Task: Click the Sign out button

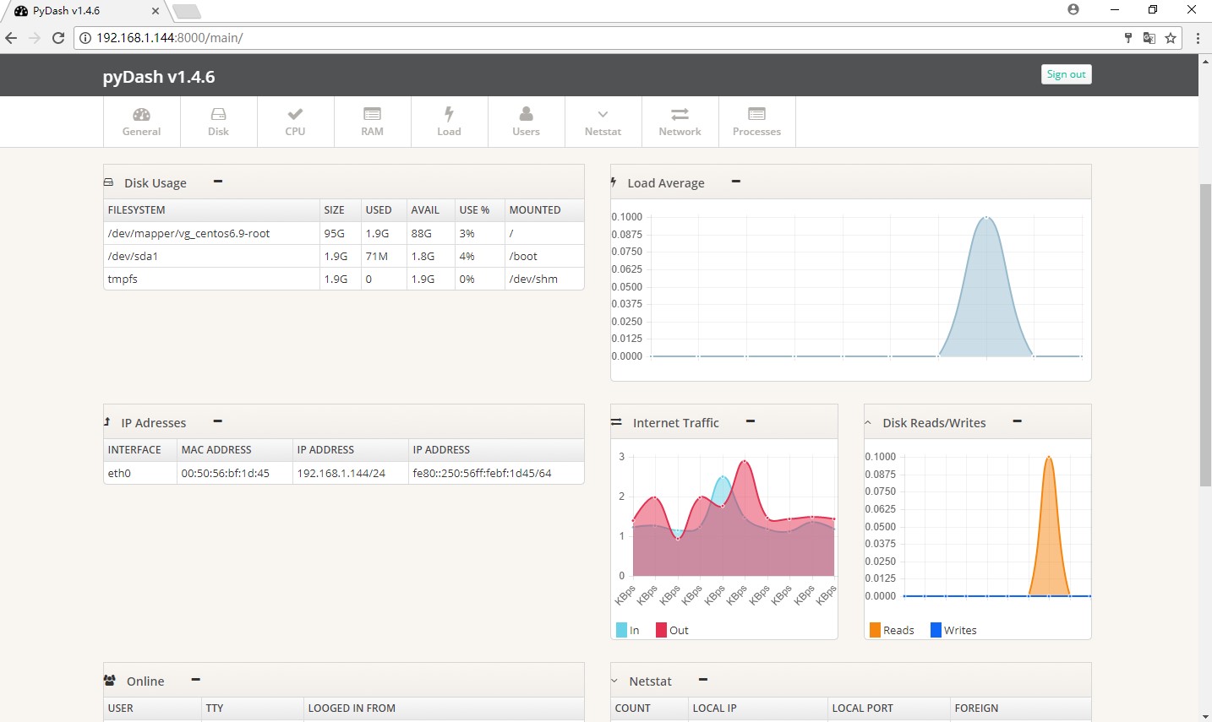Action: tap(1067, 74)
